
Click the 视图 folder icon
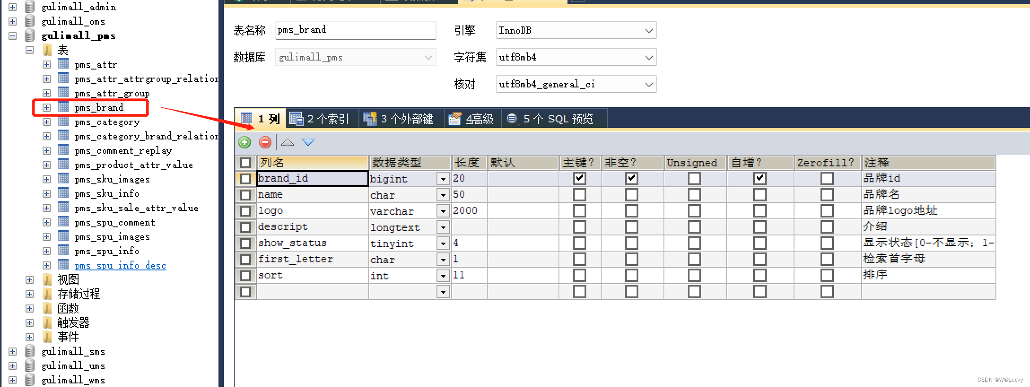click(x=47, y=279)
